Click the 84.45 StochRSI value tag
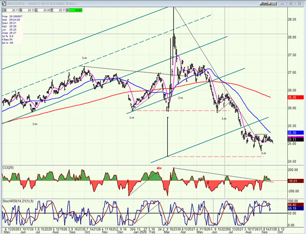306x234 pixels. [x=296, y=205]
